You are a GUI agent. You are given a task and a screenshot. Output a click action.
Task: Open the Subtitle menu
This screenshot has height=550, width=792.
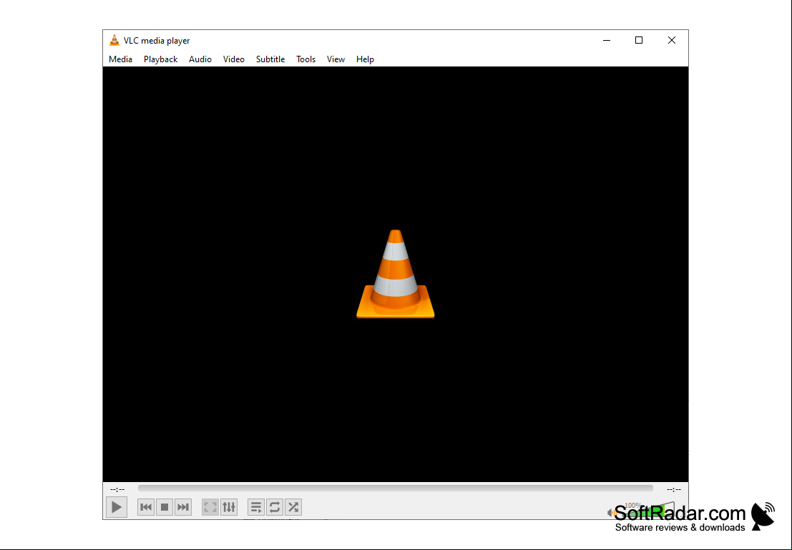click(270, 59)
